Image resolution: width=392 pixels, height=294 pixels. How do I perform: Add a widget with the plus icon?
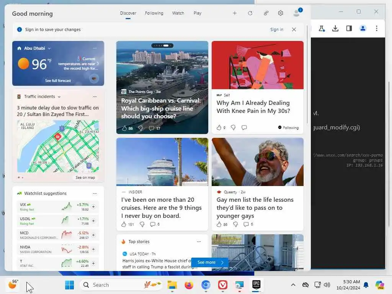235,13
